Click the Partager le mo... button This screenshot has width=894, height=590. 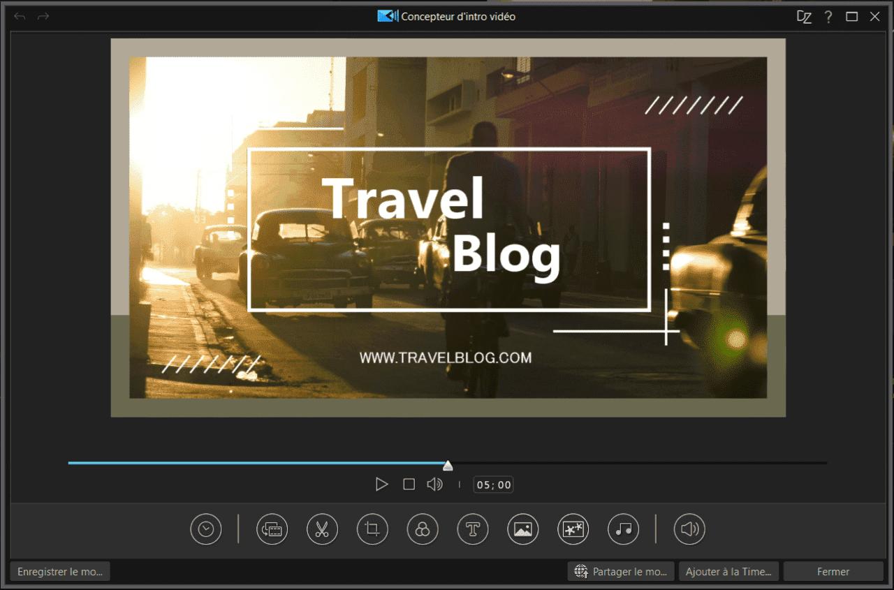(x=622, y=571)
